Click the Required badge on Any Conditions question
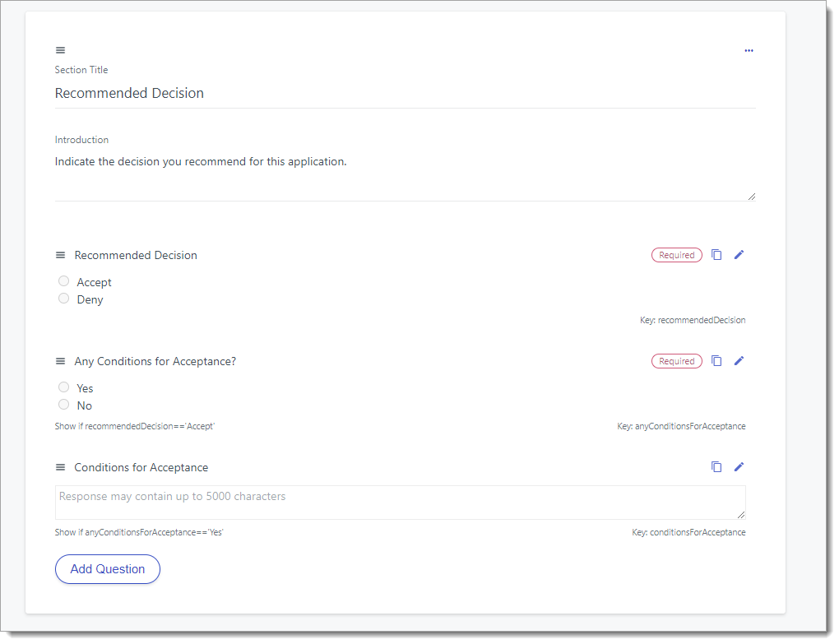Screen dimensions: 839x644 676,360
